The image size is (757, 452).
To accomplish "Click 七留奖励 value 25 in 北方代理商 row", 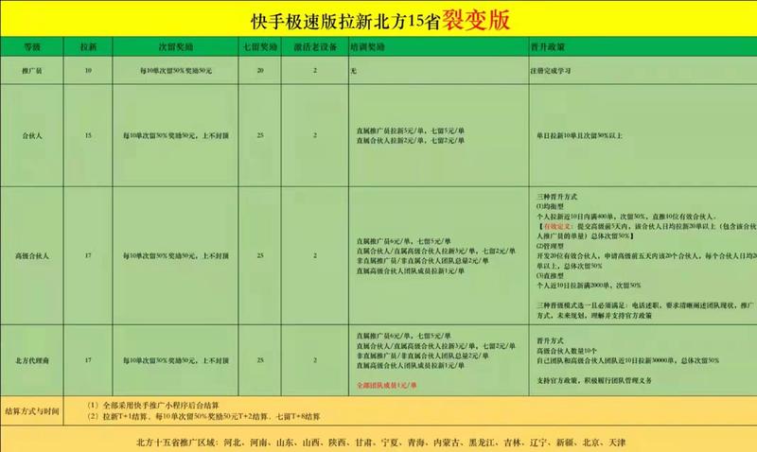I will (x=260, y=360).
